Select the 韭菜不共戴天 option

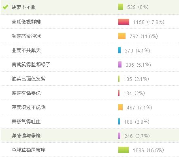26,50
